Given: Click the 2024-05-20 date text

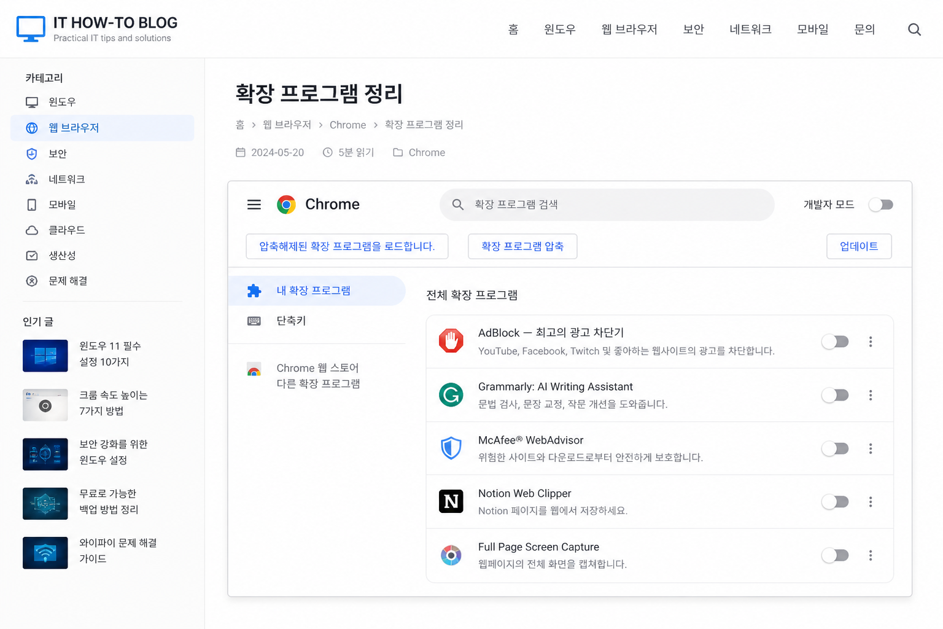Looking at the screenshot, I should coord(277,152).
